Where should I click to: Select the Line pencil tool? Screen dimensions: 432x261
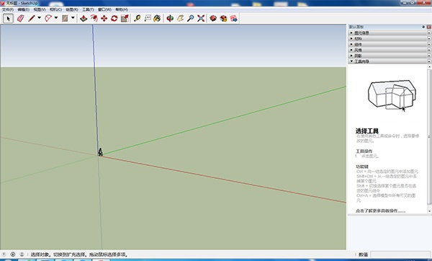point(32,19)
